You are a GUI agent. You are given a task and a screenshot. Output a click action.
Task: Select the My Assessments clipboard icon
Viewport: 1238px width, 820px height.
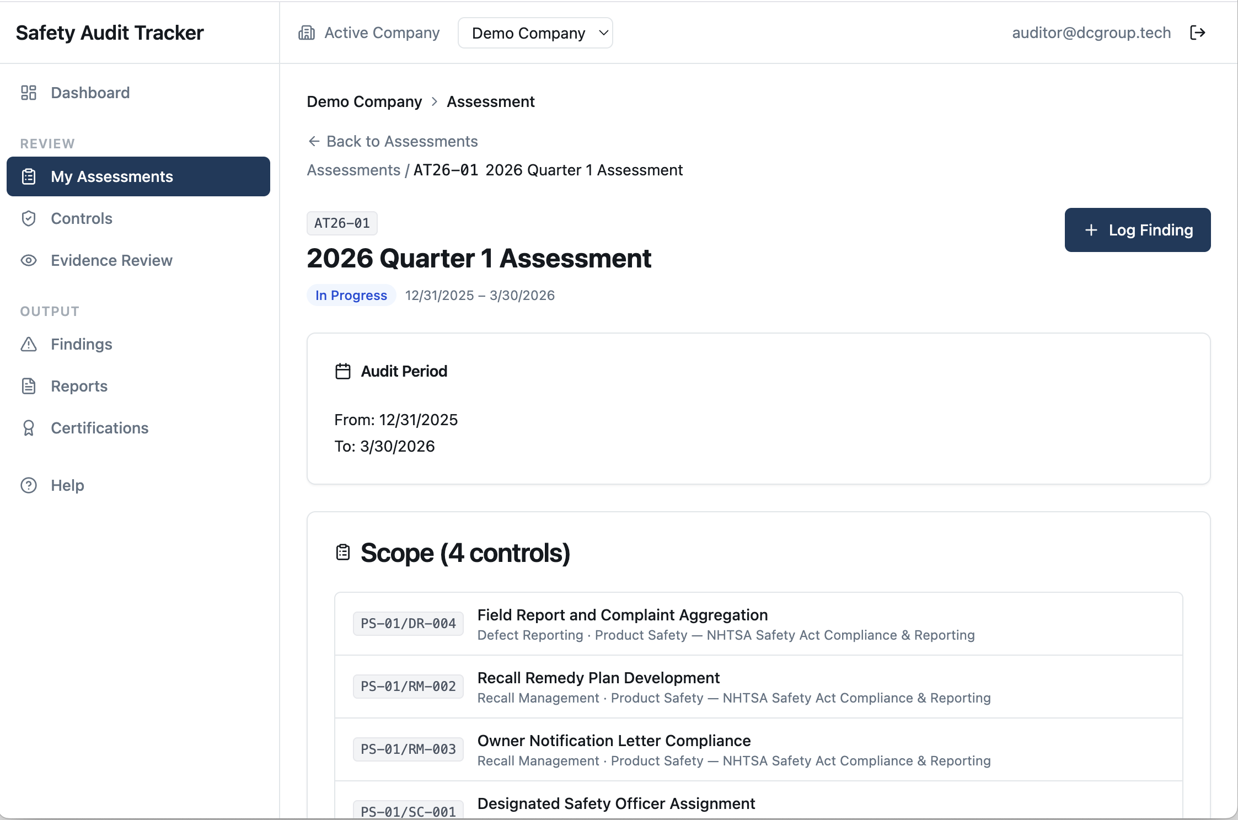pyautogui.click(x=29, y=176)
